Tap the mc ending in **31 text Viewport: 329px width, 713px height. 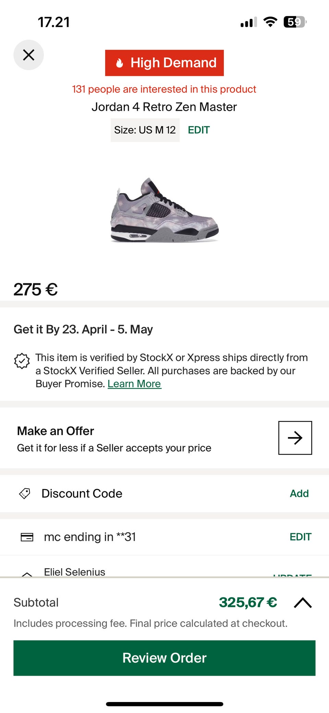click(x=90, y=537)
